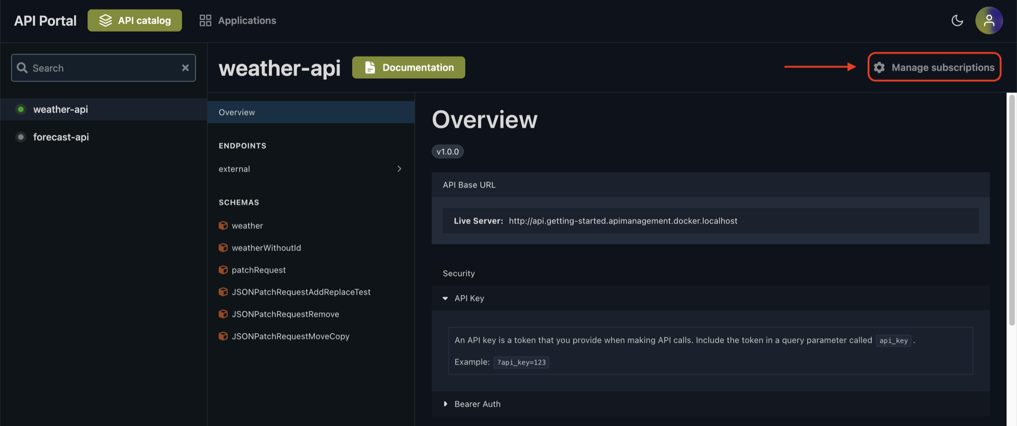Viewport: 1017px width, 426px height.
Task: Open the API catalog tab
Action: pyautogui.click(x=135, y=21)
